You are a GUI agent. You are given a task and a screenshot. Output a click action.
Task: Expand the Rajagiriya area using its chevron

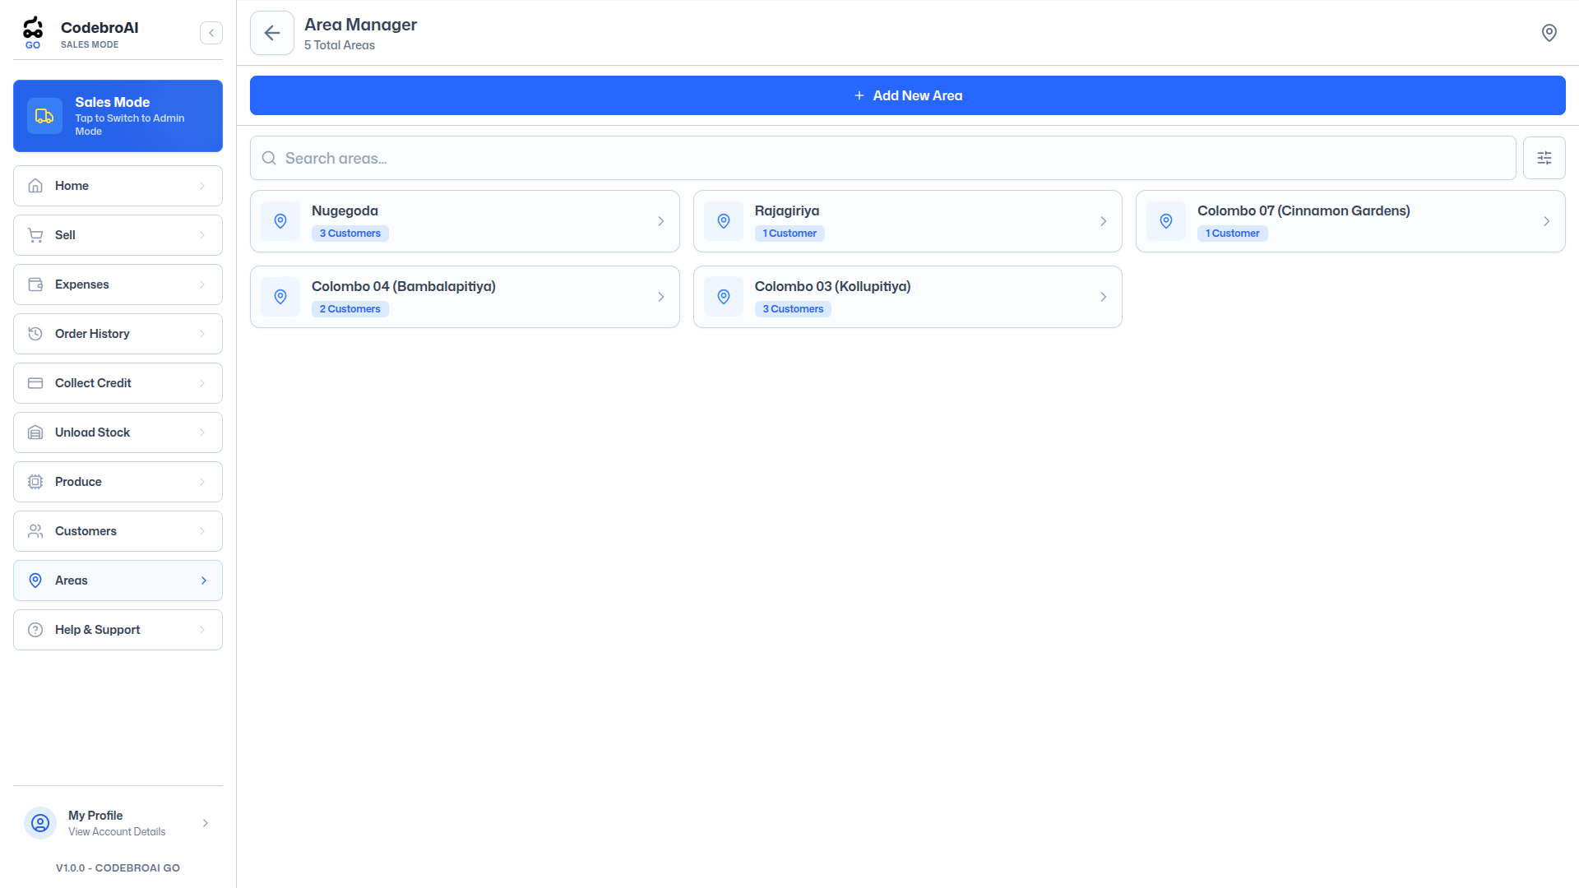(x=1104, y=221)
